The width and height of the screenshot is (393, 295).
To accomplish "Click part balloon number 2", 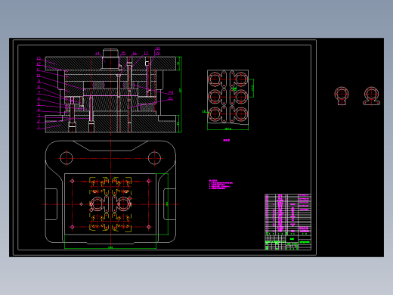I will [x=39, y=122].
